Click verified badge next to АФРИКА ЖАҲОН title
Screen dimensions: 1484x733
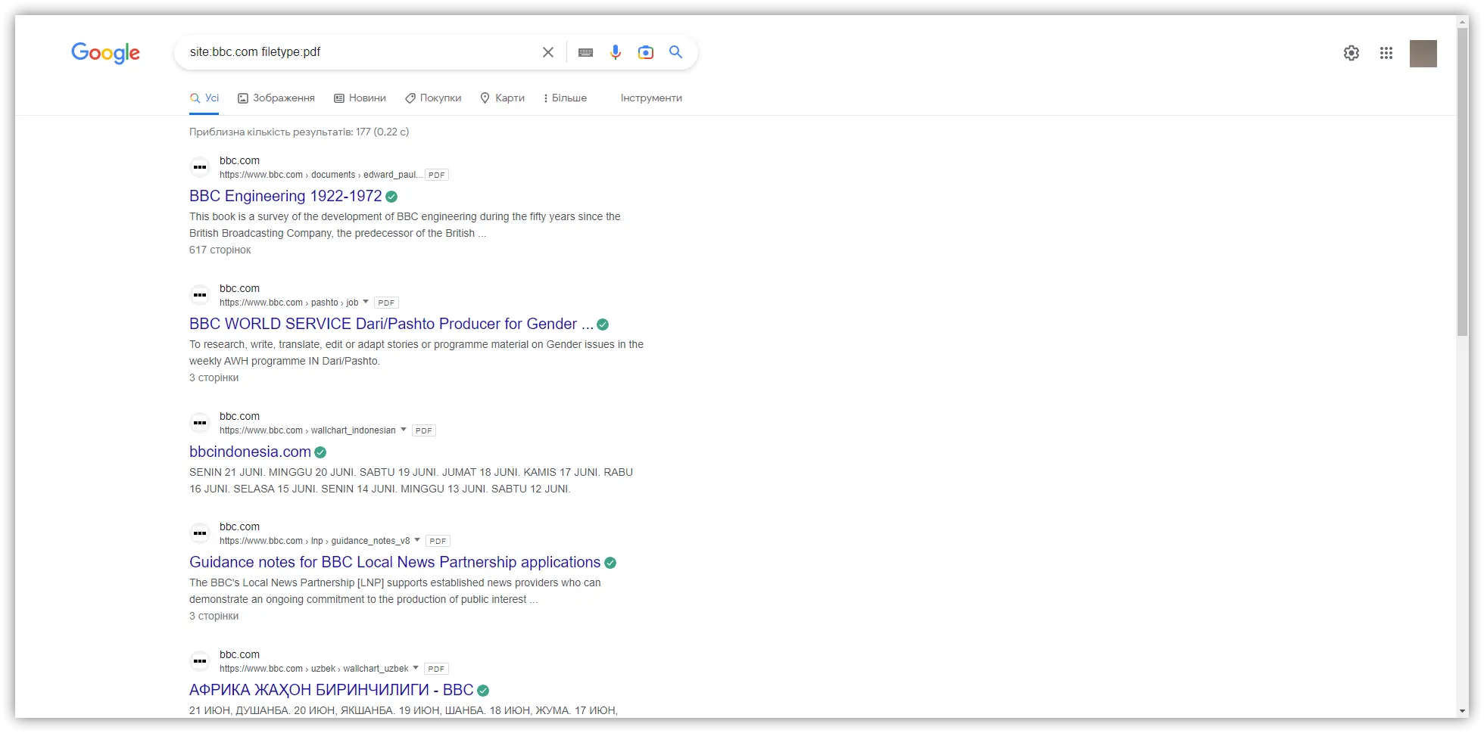(x=483, y=691)
